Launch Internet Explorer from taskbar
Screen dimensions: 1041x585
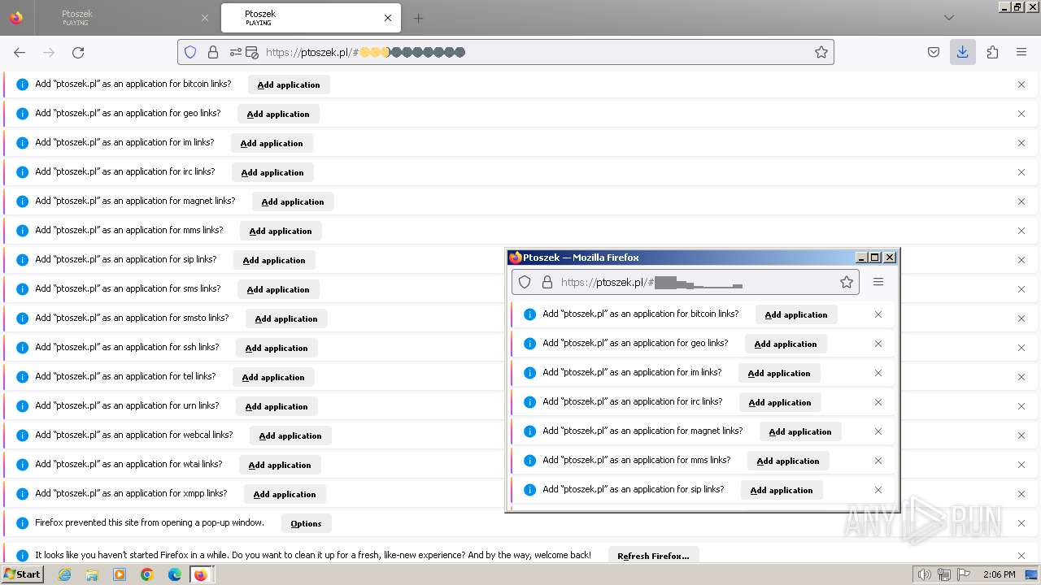coord(65,574)
